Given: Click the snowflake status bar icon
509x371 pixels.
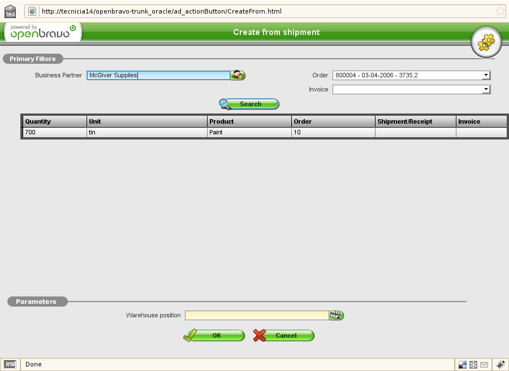Looking at the screenshot, I should click(x=473, y=365).
